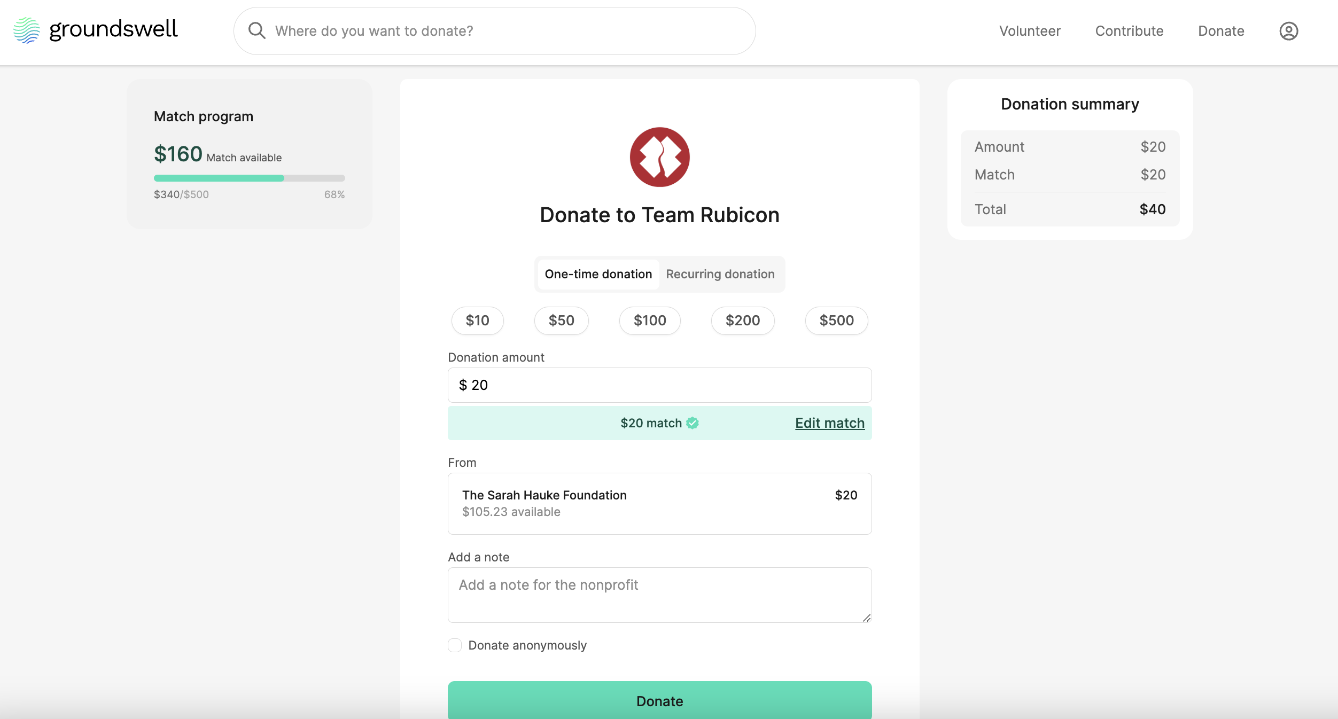The width and height of the screenshot is (1338, 719).
Task: Switch to the One-time donation tab
Action: [598, 274]
